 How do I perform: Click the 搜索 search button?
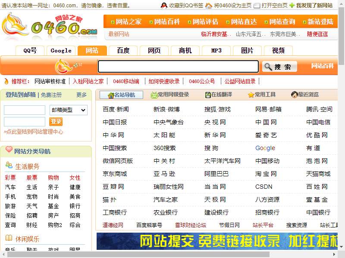279,67
